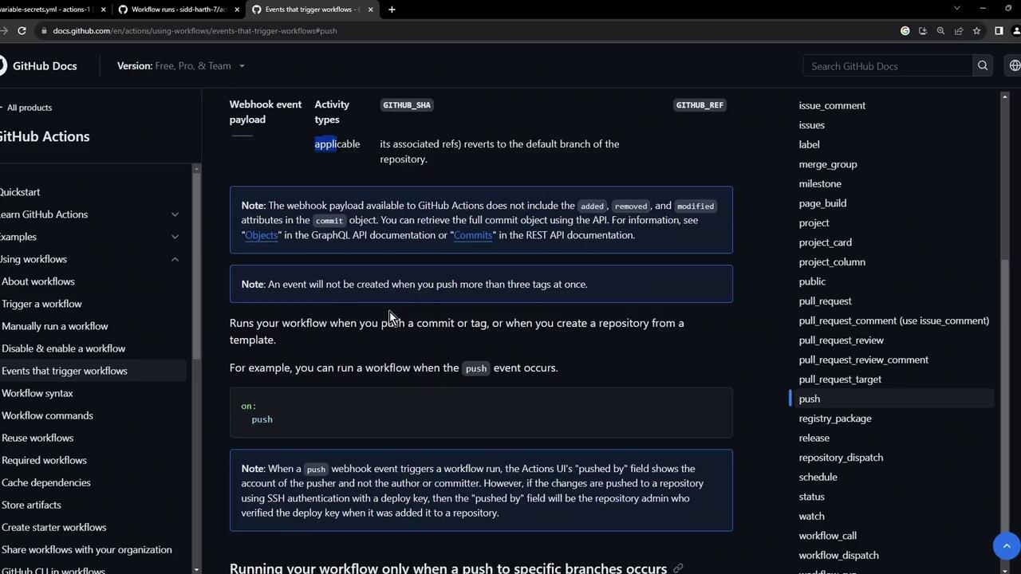Jump to pull_request in outline

[x=826, y=301]
